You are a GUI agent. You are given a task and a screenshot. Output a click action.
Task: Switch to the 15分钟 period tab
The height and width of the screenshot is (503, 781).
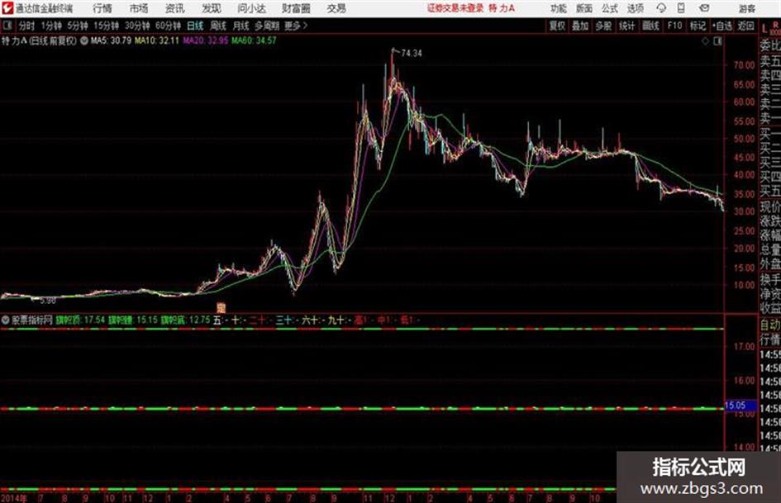point(107,26)
